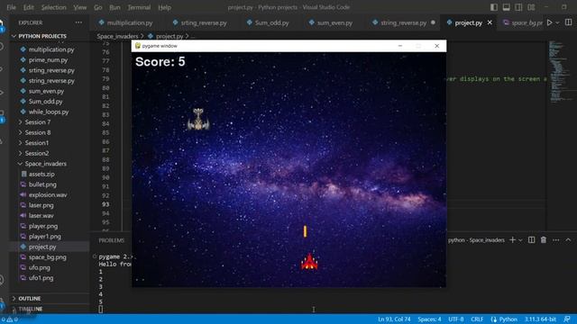Click the Split Editor Right icon

(x=569, y=22)
